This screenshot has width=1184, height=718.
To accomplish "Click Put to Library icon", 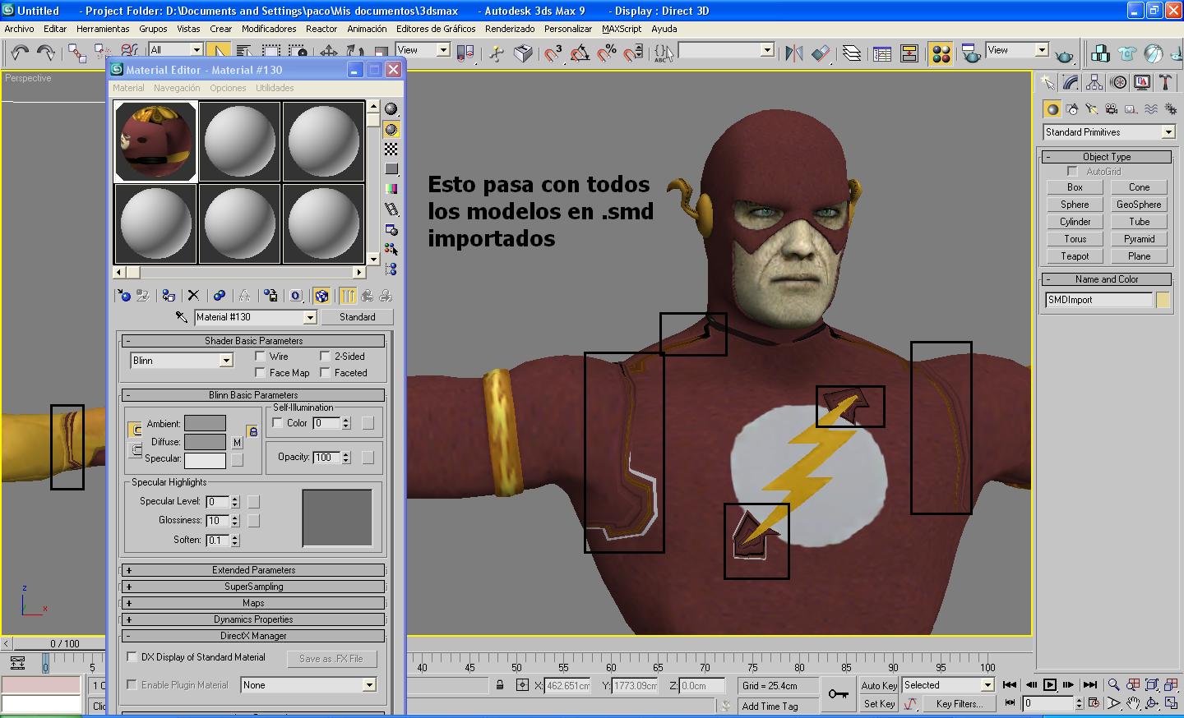I will coord(270,296).
